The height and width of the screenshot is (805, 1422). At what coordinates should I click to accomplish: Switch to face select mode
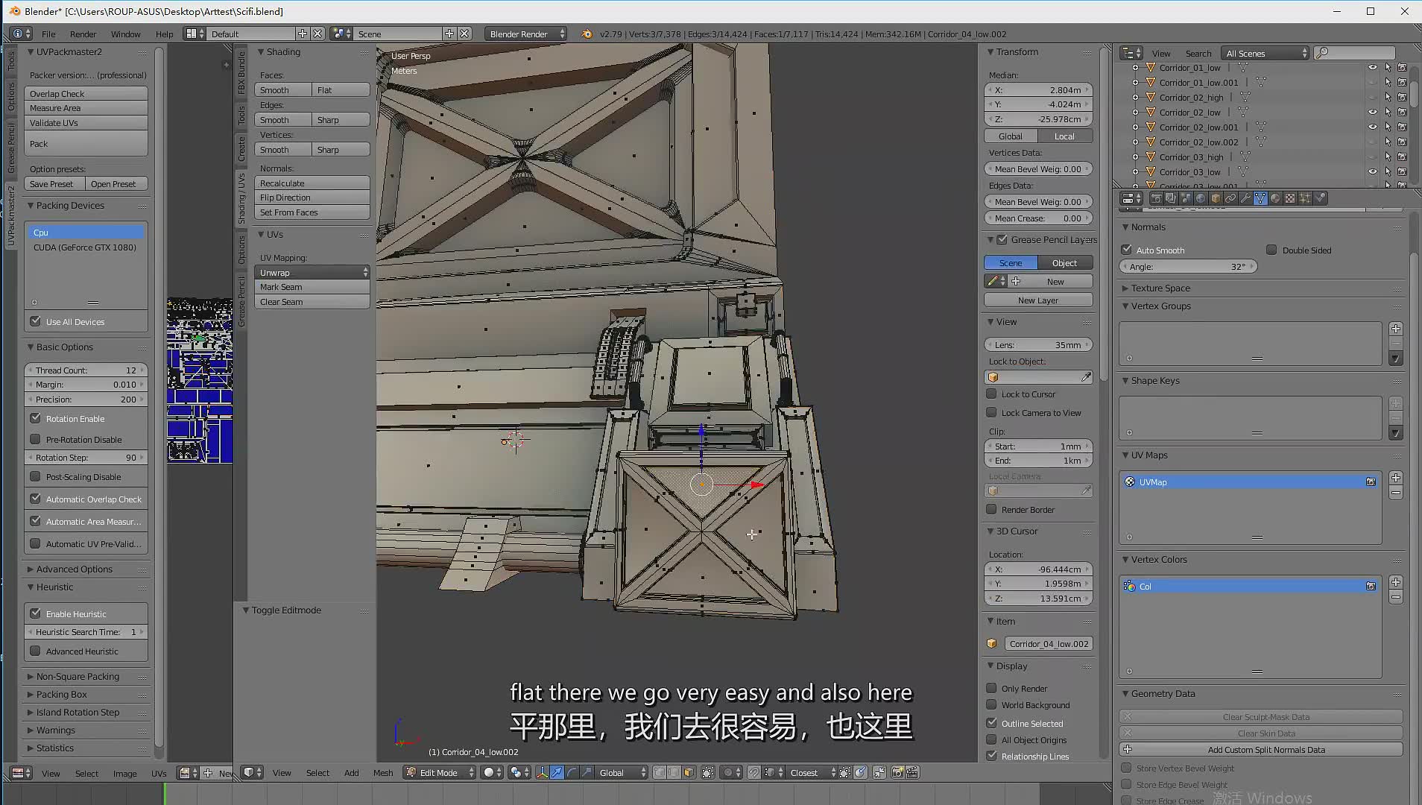(688, 772)
